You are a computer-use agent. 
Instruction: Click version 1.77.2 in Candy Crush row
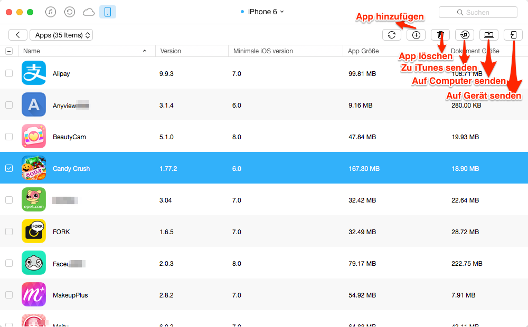coord(168,169)
